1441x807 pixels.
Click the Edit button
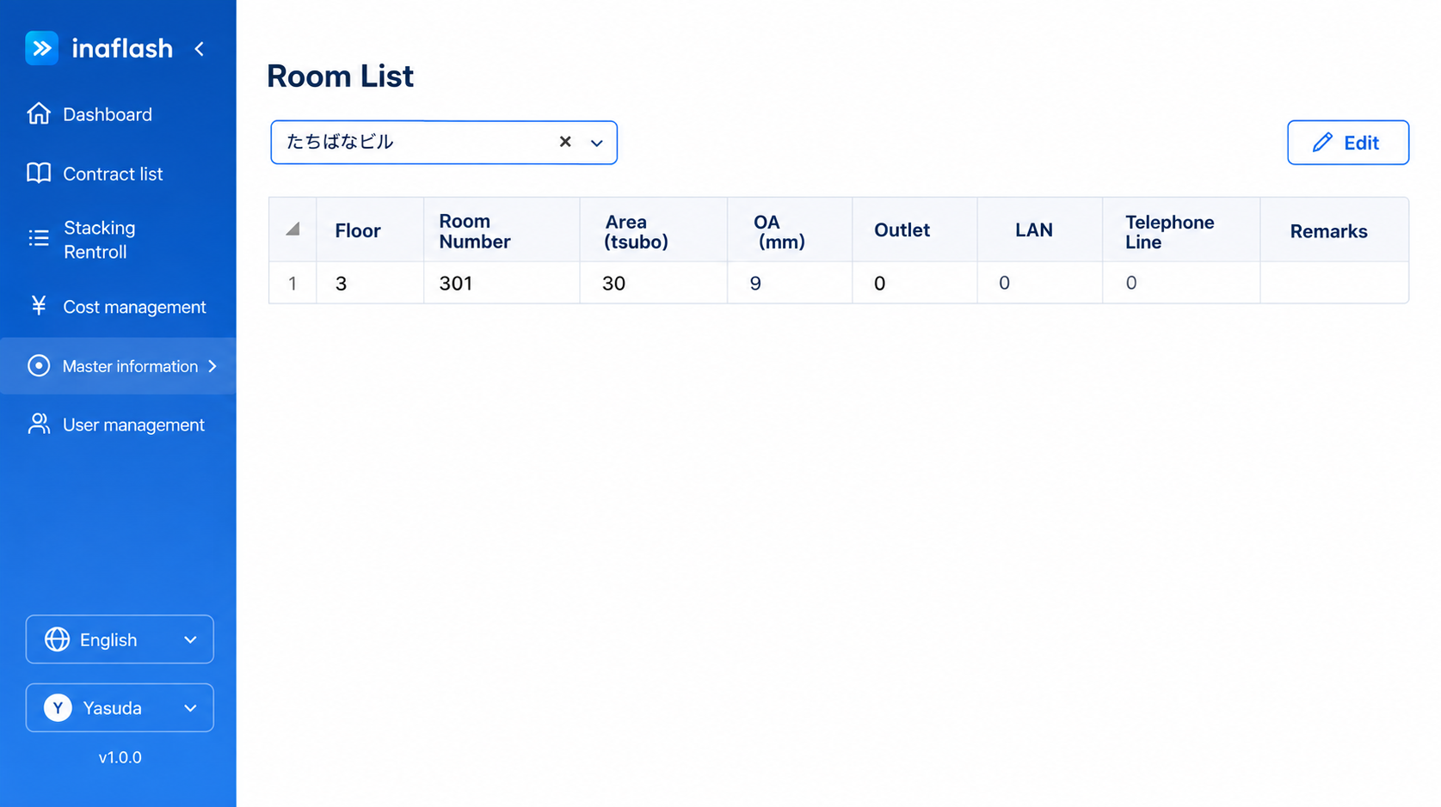pyautogui.click(x=1348, y=143)
